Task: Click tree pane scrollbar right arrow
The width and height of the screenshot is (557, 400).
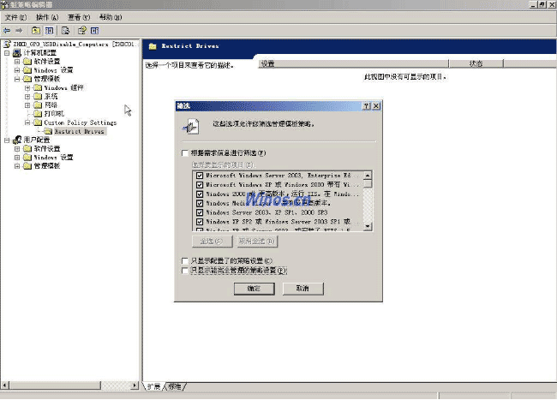Action: (x=135, y=385)
